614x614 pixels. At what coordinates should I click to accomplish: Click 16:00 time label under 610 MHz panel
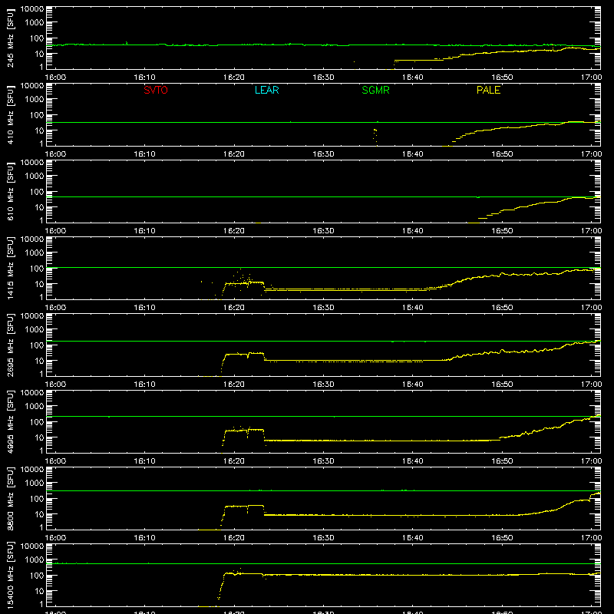pyautogui.click(x=55, y=231)
